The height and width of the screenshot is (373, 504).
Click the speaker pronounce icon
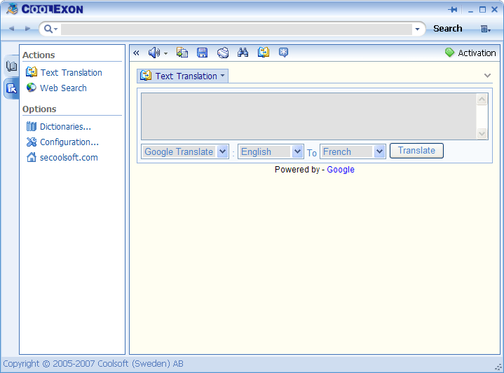tap(154, 53)
